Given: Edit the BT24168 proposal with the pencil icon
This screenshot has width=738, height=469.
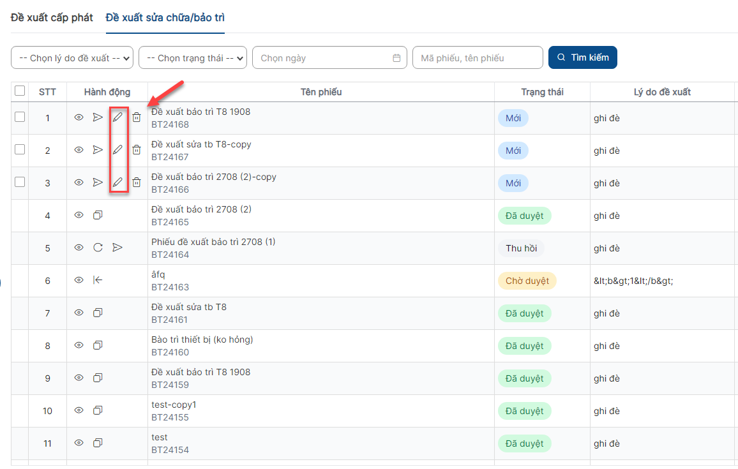Looking at the screenshot, I should tap(117, 117).
